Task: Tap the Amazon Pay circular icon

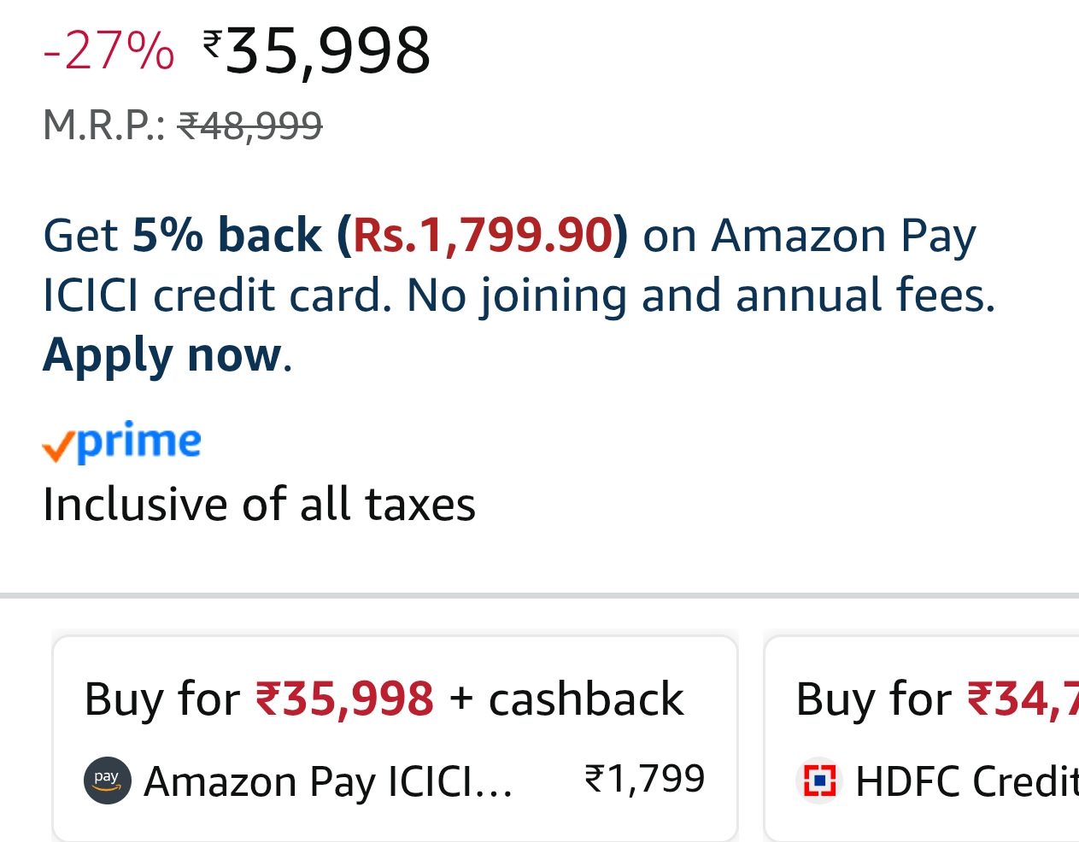Action: [107, 780]
